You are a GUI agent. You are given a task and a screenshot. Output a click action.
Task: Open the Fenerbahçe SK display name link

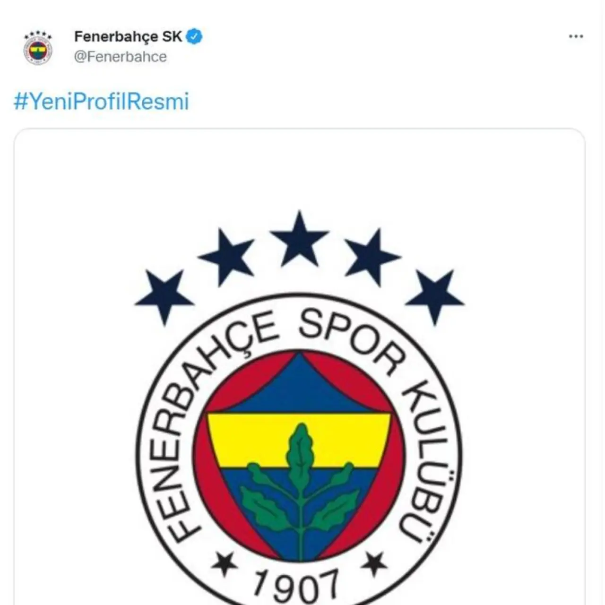pyautogui.click(x=128, y=36)
